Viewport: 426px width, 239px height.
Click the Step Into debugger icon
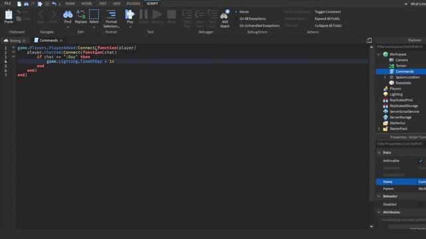186,15
